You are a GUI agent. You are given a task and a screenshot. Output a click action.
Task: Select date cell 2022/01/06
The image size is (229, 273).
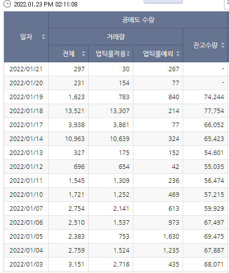tap(26, 222)
